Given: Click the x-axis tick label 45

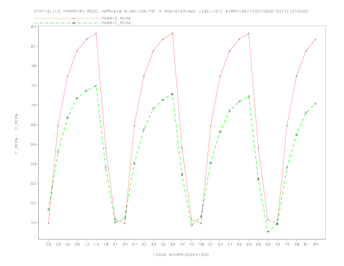Looking at the screenshot, I should coord(192,244).
